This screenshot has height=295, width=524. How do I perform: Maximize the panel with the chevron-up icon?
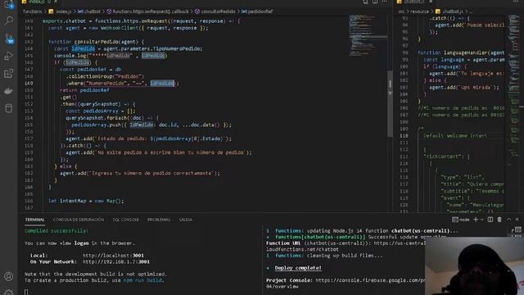508,220
